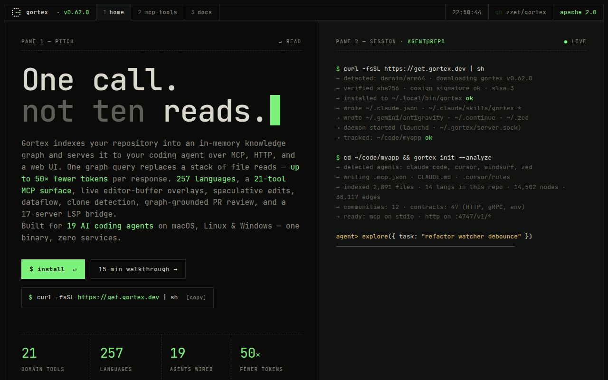Click the 'gortex init --analyze' command line
Screen dimensions: 608x380
pos(414,157)
